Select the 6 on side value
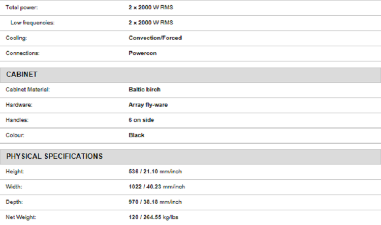 [141, 120]
